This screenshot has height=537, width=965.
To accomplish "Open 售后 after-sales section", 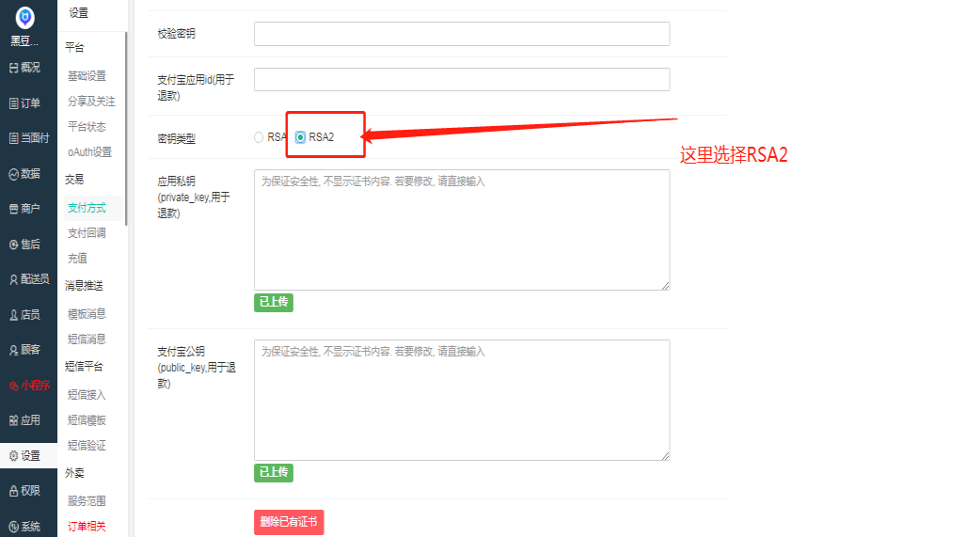I will (24, 245).
